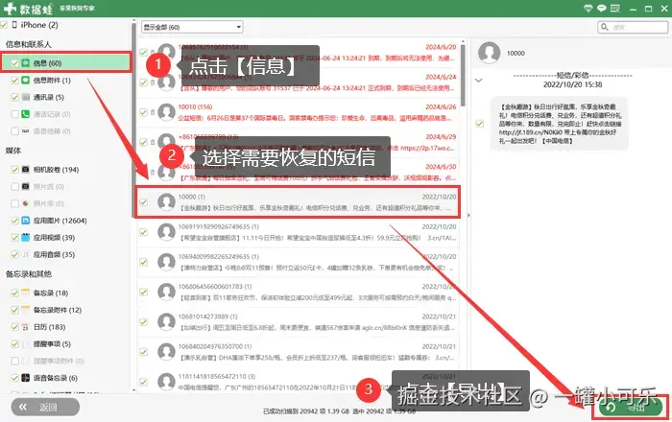Click the magnifier icon in search box
This screenshot has height=422, width=672.
[x=605, y=27]
